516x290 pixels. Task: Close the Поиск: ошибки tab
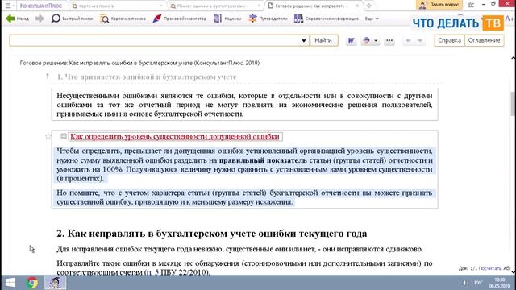pyautogui.click(x=260, y=6)
